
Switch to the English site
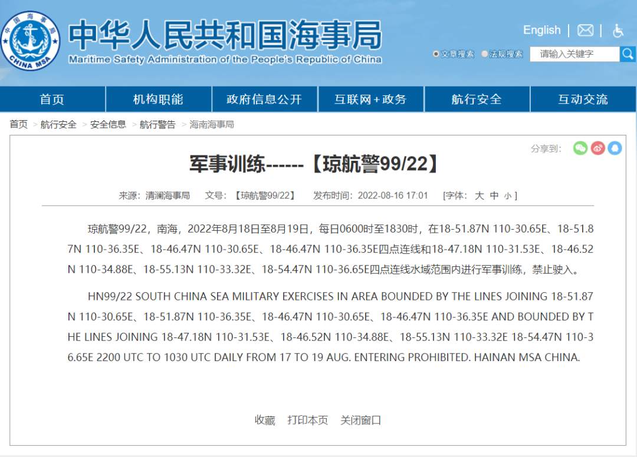click(541, 30)
